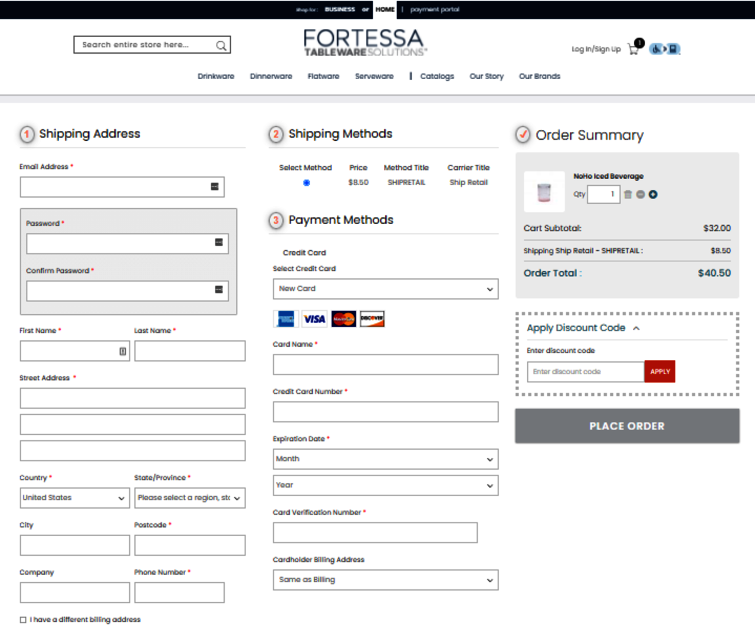Click the Credit Card Number field
Image resolution: width=755 pixels, height=643 pixels.
coord(385,412)
